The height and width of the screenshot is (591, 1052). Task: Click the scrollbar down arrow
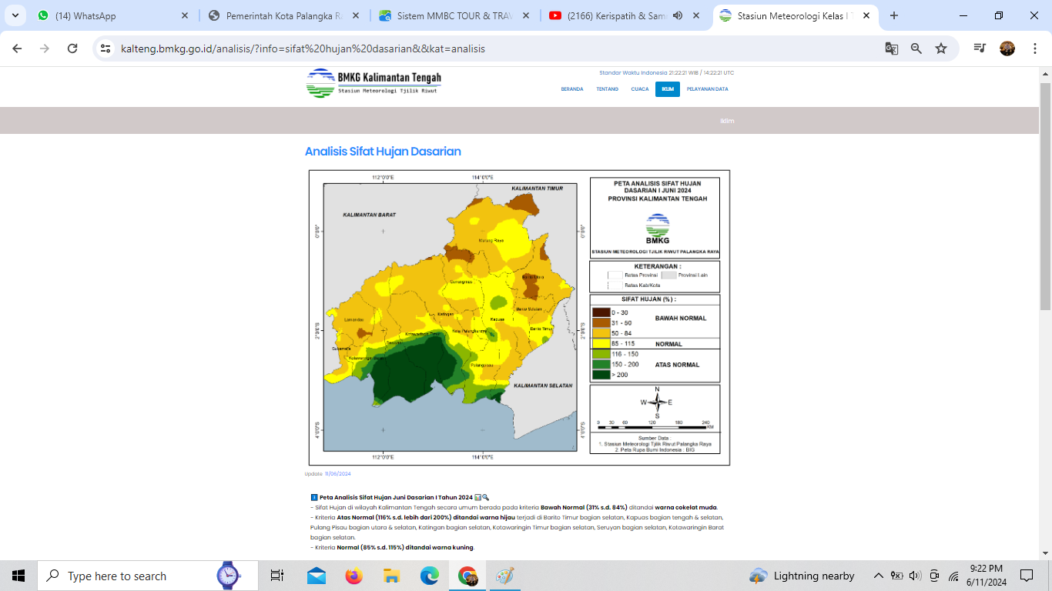point(1045,553)
